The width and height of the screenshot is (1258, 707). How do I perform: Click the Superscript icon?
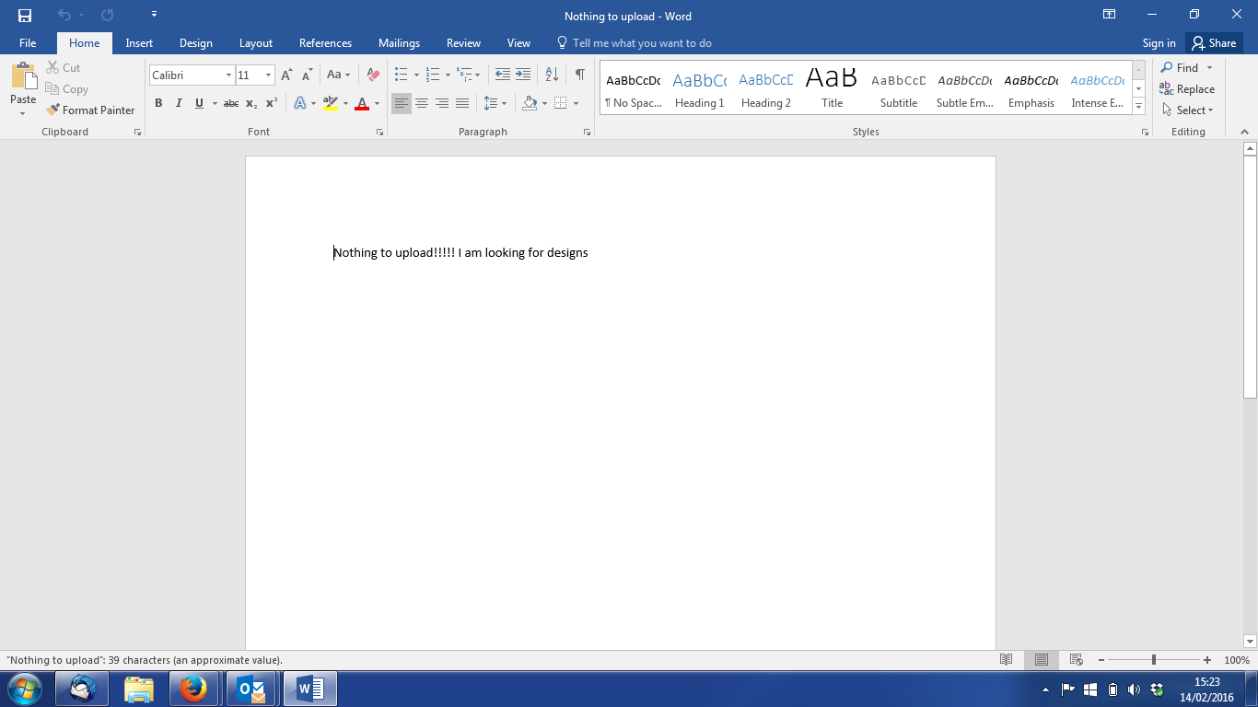click(x=272, y=103)
